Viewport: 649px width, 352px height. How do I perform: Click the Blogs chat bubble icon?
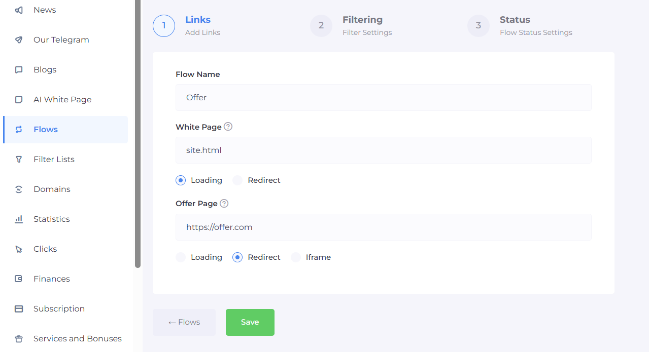[x=19, y=70]
